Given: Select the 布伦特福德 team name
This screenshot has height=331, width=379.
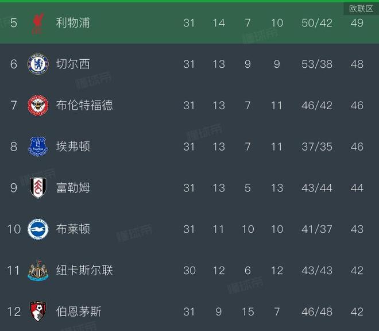Looking at the screenshot, I should coord(84,106).
